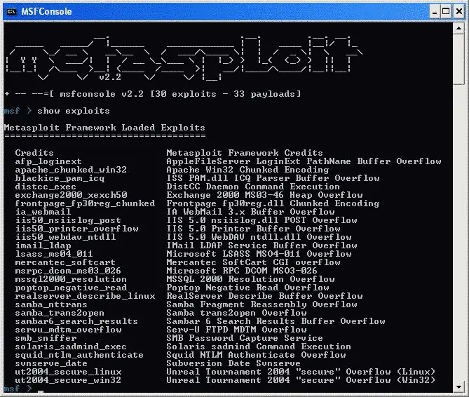Image resolution: width=469 pixels, height=397 pixels.
Task: Select the 'sambar6_search_results' entry
Action: 76,321
